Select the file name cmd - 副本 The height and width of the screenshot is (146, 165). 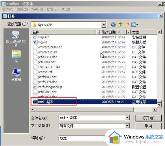[46, 102]
